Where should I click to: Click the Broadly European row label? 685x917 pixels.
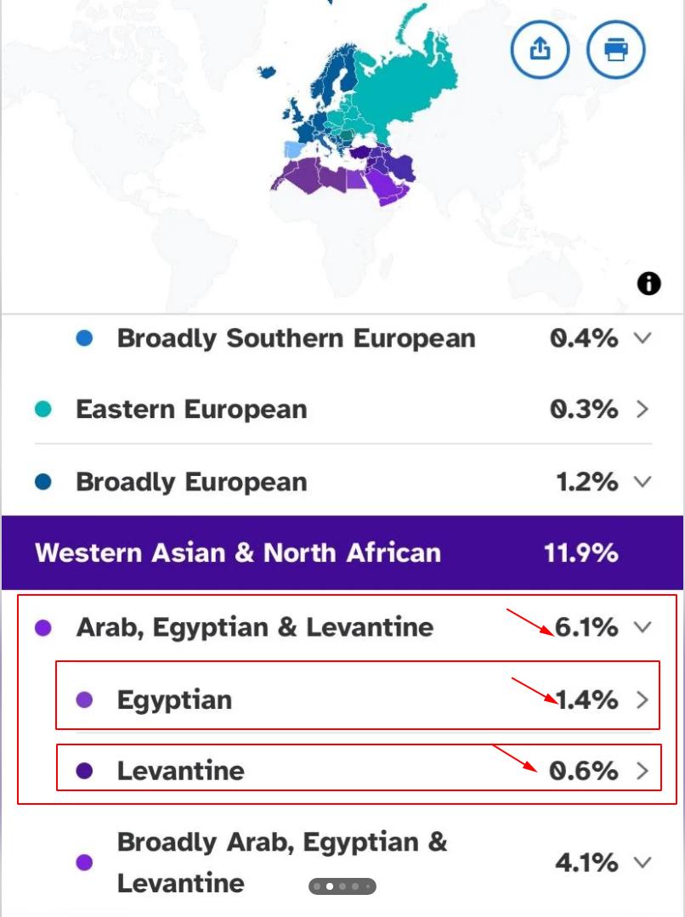point(191,482)
